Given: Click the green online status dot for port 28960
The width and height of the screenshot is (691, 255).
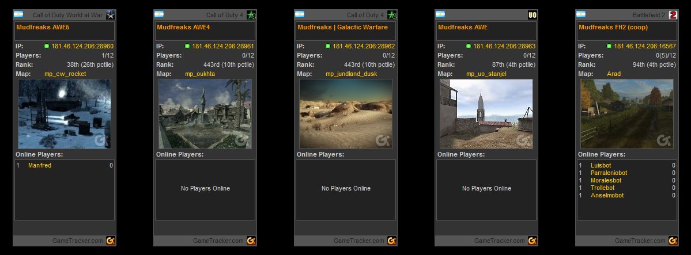Looking at the screenshot, I should [x=47, y=46].
